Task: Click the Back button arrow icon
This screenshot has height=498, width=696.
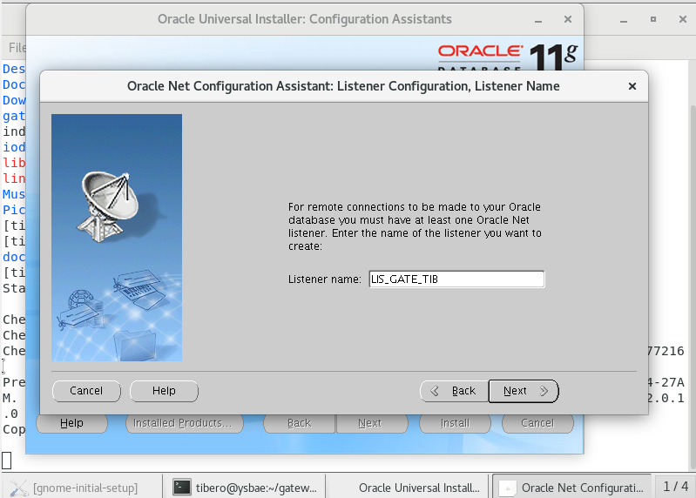Action: click(435, 391)
